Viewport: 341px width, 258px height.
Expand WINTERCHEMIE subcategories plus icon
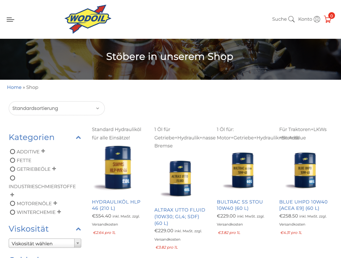click(59, 212)
